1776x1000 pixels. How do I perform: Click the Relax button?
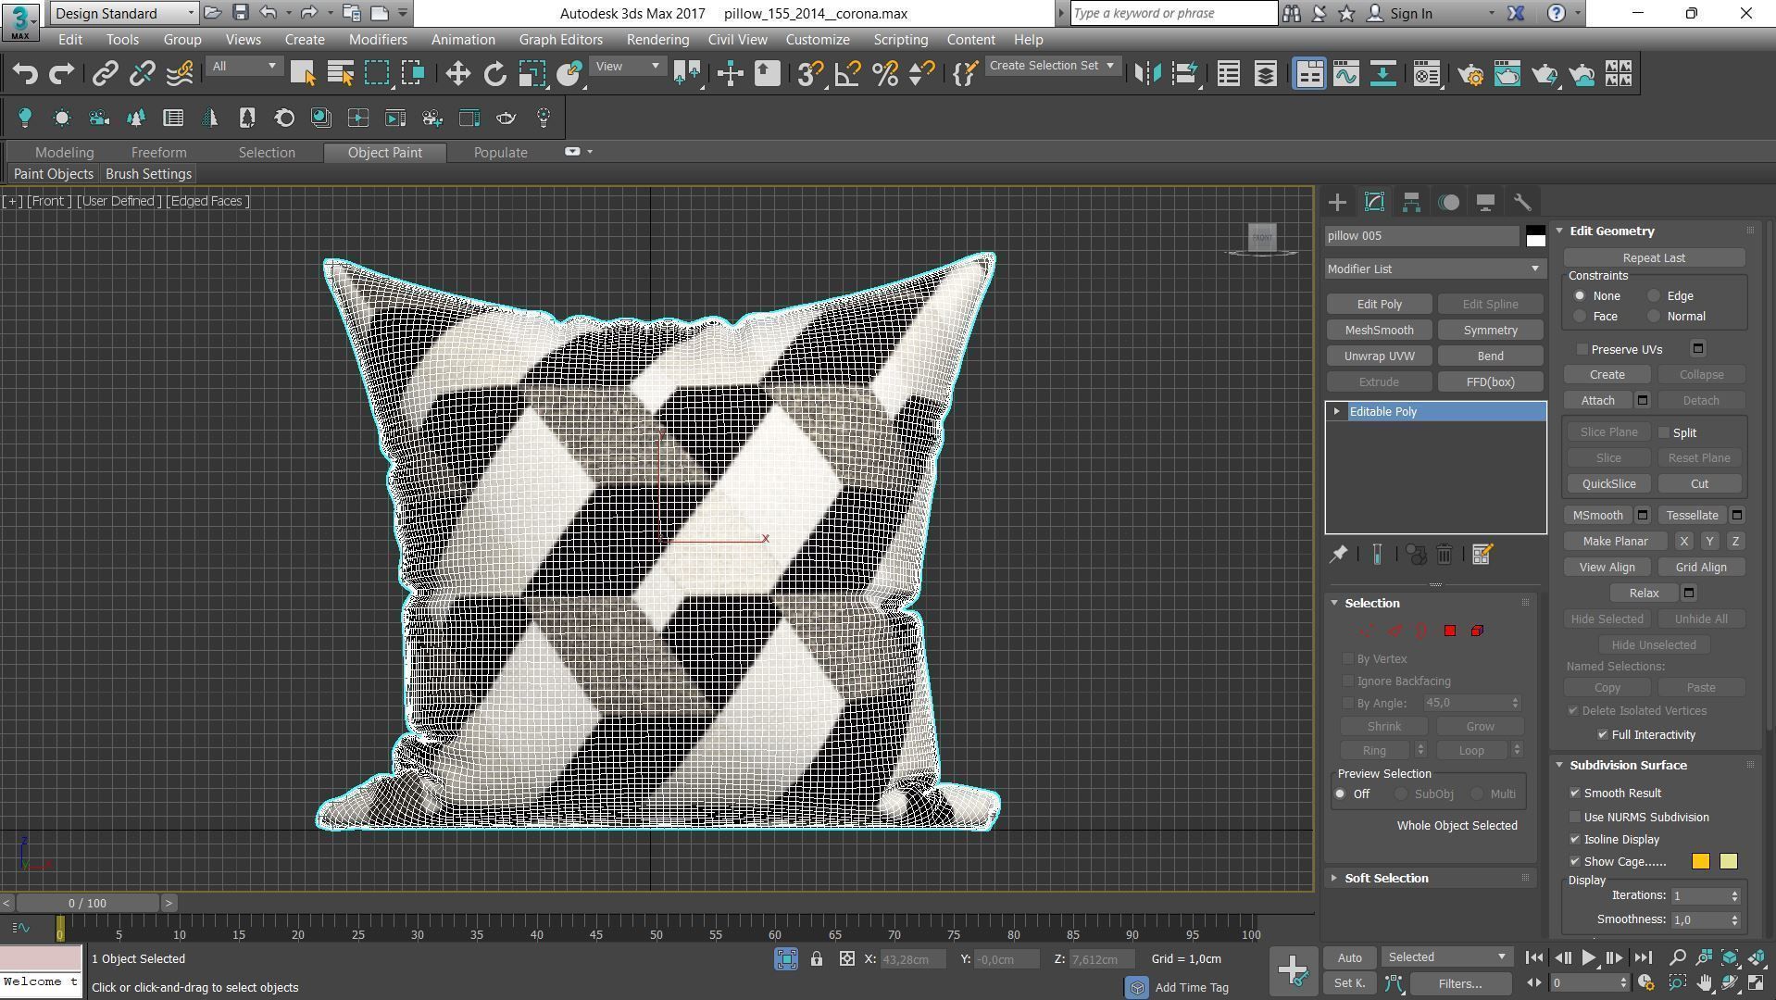click(x=1644, y=594)
